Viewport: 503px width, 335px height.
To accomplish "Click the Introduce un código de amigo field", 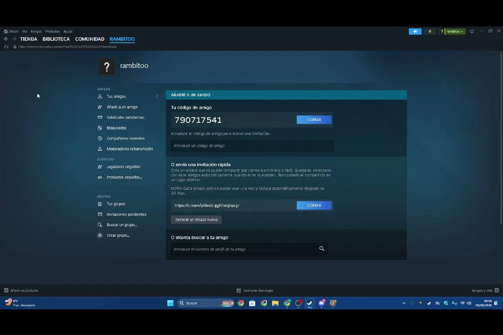I will [252, 146].
